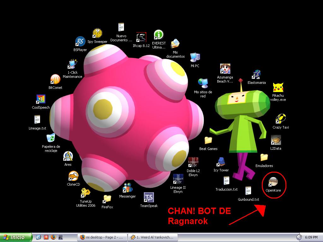Viewport: 323px width, 242px height.
Task: Switch to the 'mi desktop - Page 2' taskbar window
Action: [x=102, y=237]
